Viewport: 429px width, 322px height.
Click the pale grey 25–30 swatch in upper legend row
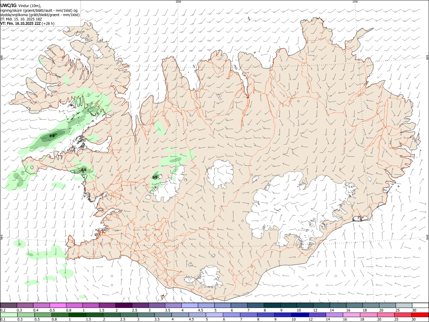404,306
